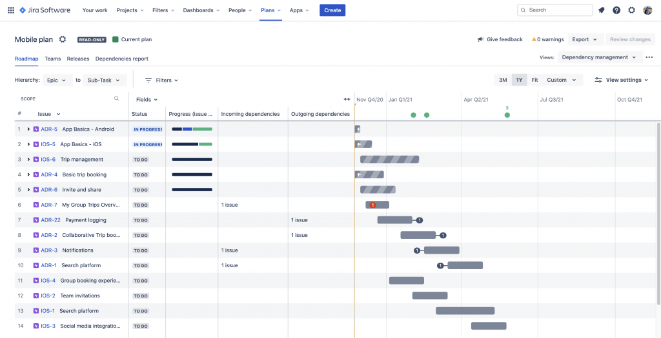Open the Custom timeframe dropdown
The height and width of the screenshot is (338, 661).
tap(562, 80)
